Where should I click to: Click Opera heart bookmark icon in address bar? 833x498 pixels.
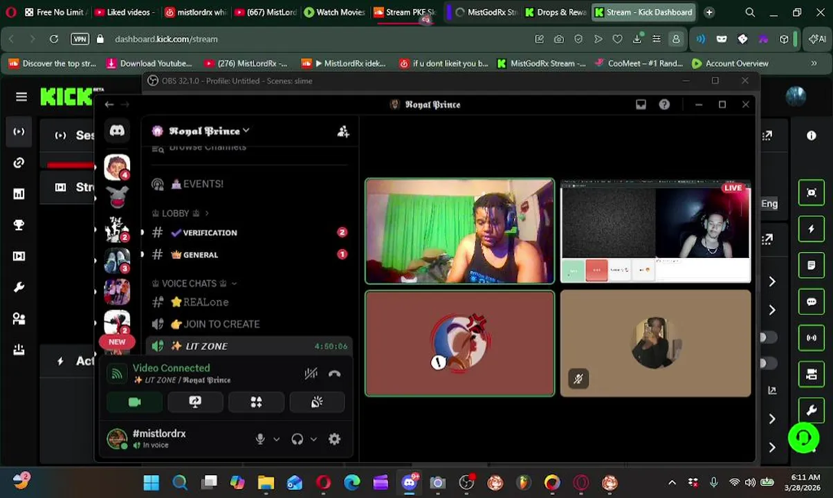pyautogui.click(x=617, y=39)
